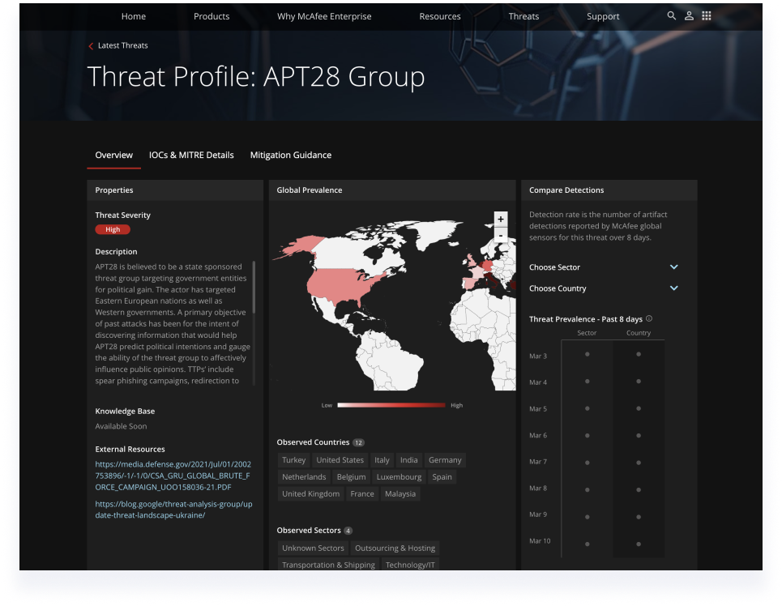
Task: Select the United States country tag
Action: coord(340,460)
